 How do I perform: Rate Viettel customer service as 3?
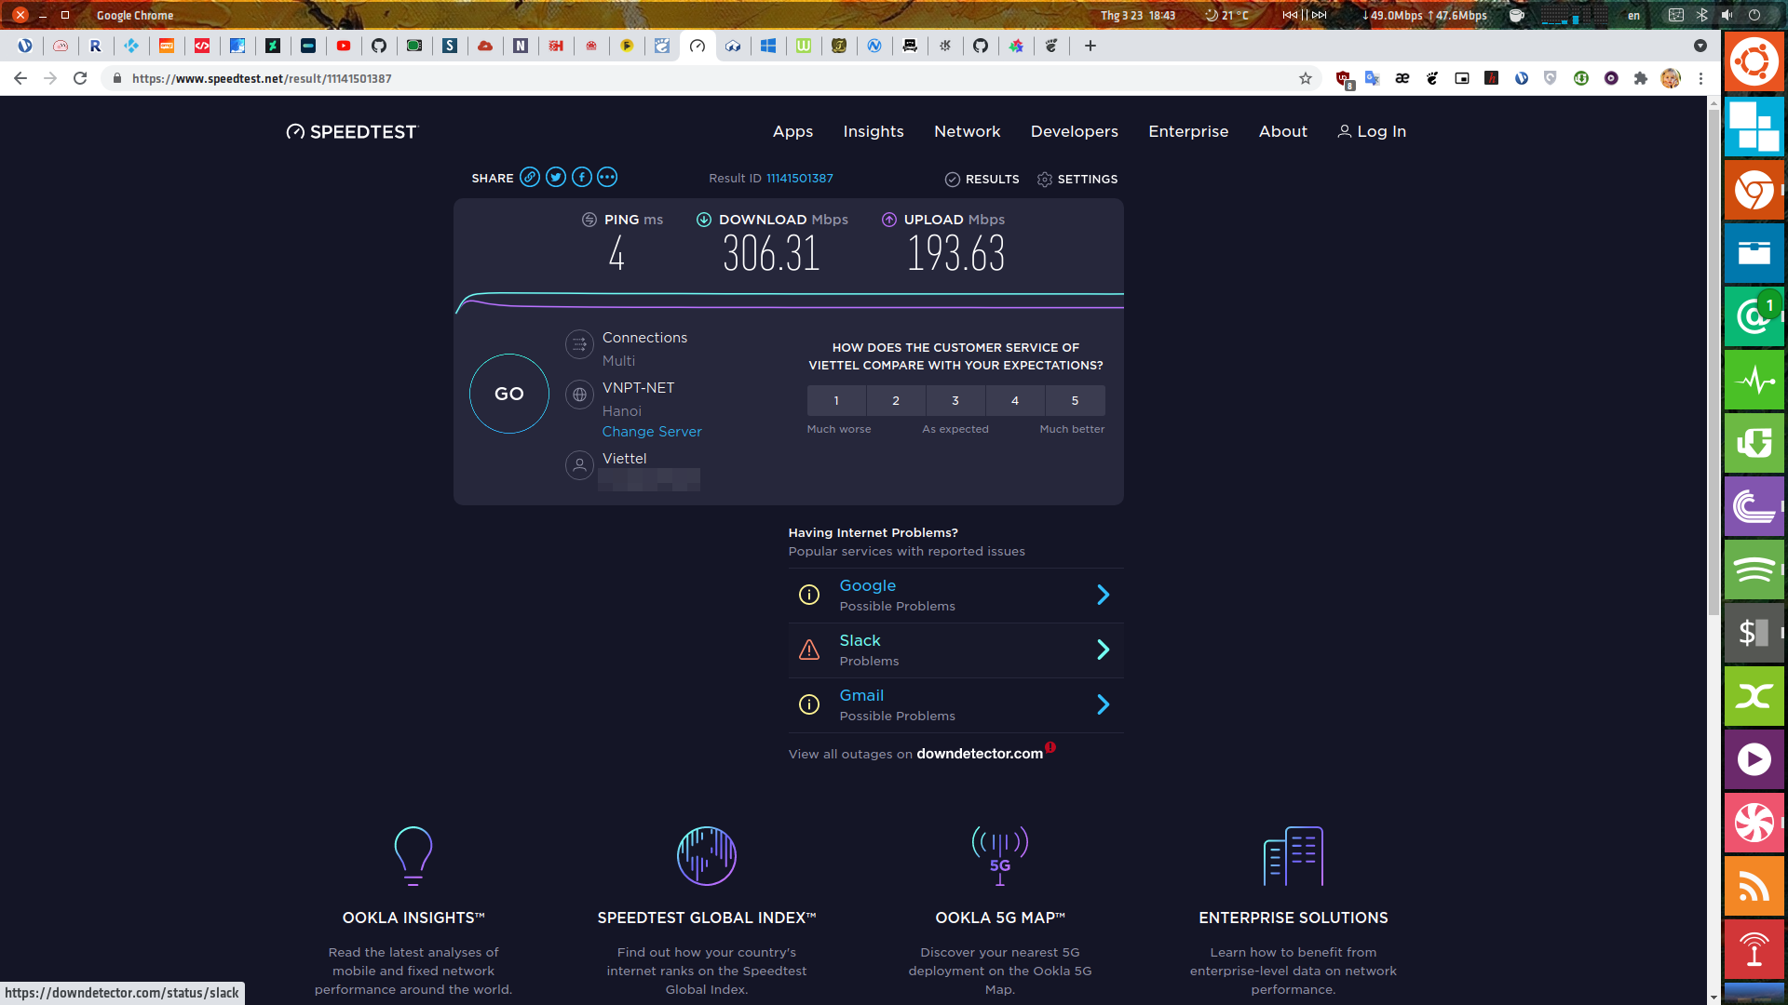(x=955, y=401)
